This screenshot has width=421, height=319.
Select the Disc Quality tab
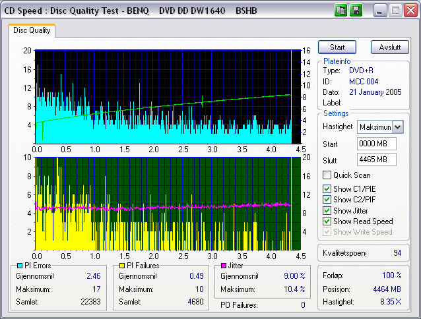pyautogui.click(x=32, y=30)
